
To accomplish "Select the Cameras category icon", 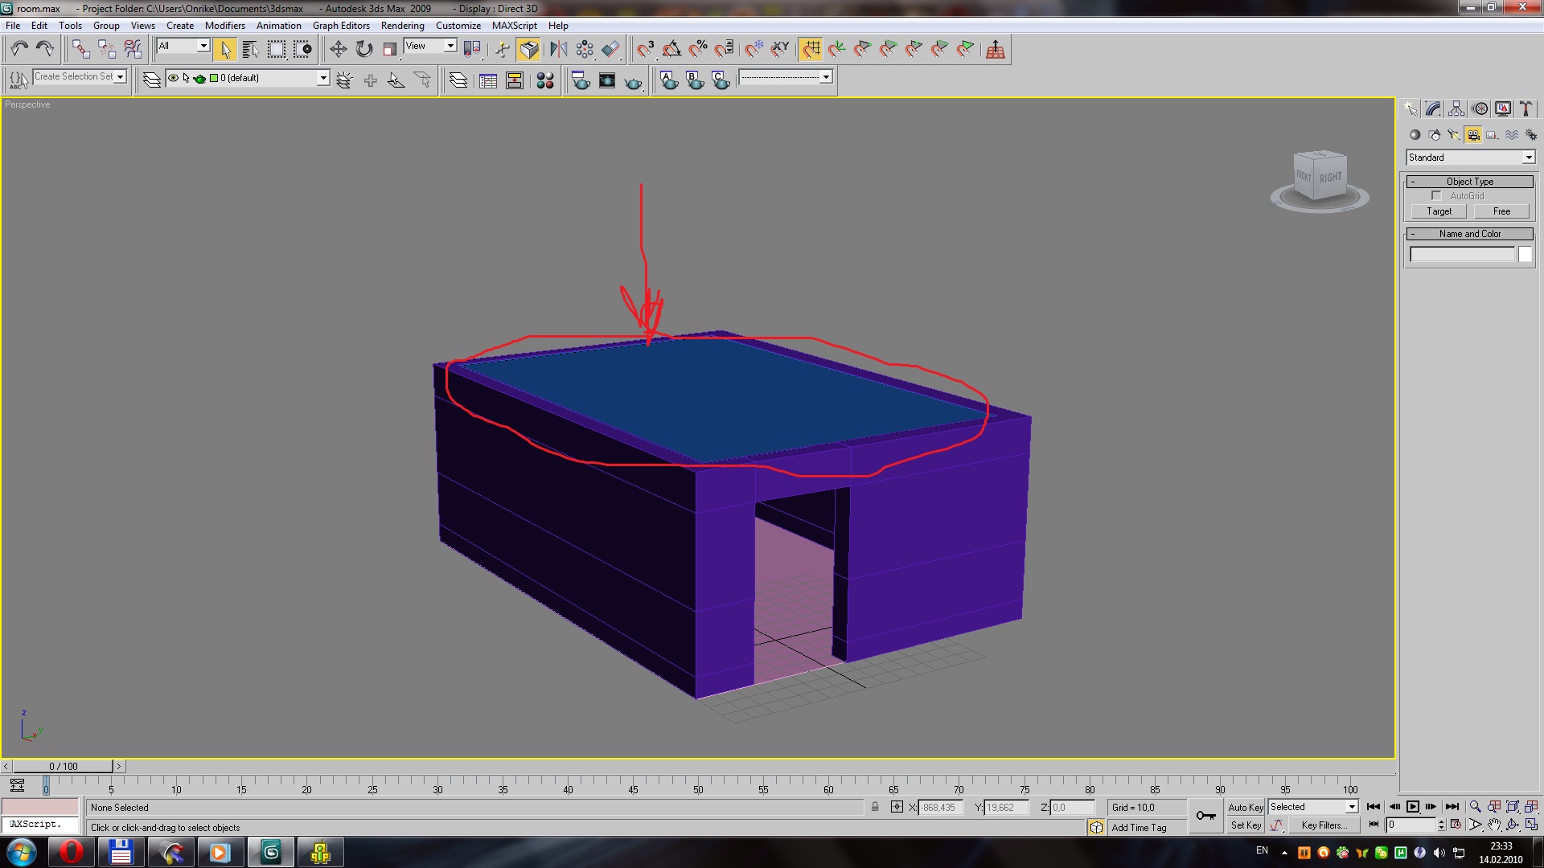I will click(1472, 135).
